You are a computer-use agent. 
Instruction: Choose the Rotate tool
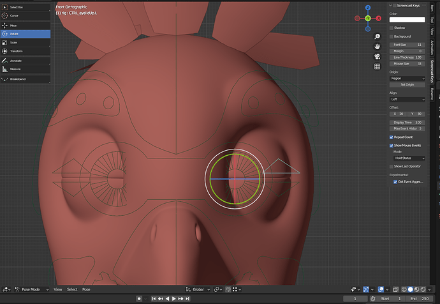pyautogui.click(x=26, y=34)
